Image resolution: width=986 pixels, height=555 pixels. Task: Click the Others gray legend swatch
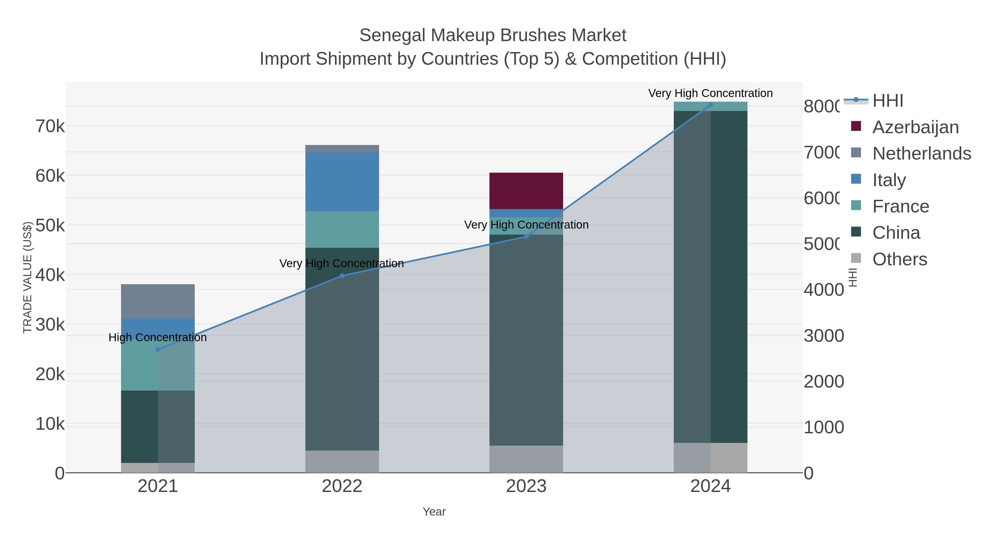[856, 258]
